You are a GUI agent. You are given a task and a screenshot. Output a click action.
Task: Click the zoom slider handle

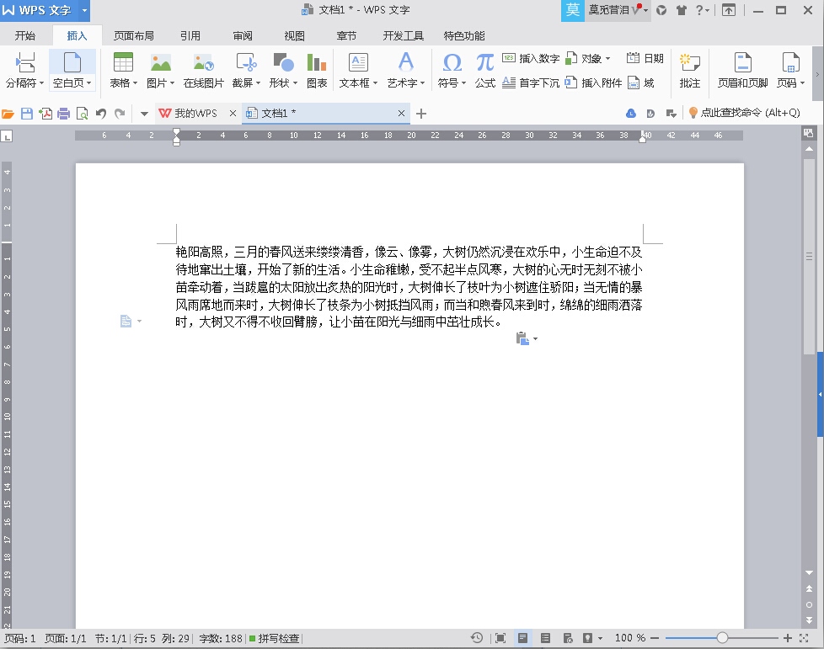click(x=722, y=639)
